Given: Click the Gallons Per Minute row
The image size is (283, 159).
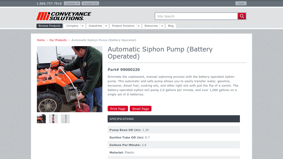Looking at the screenshot, I should pyautogui.click(x=174, y=145).
